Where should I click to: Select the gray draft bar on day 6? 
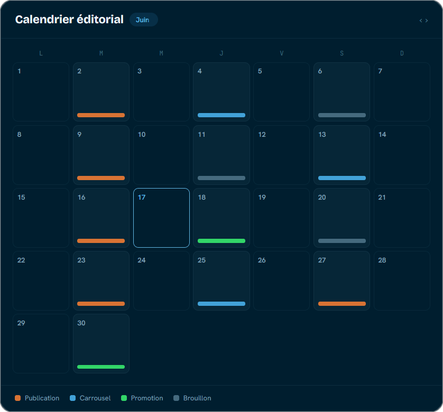point(342,115)
